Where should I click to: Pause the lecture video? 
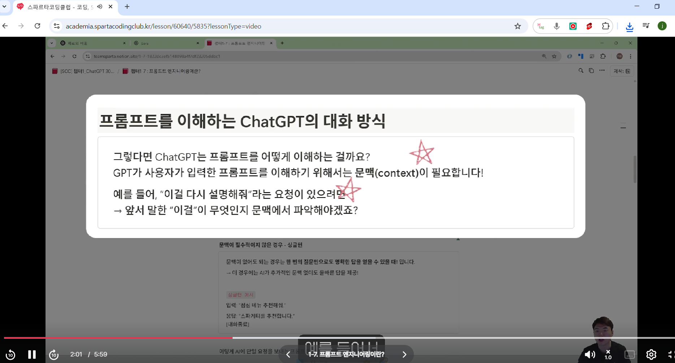[32, 354]
